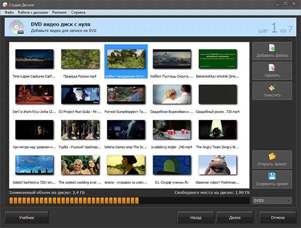
Task: Save project via Сохранить проект button
Action: 272,179
